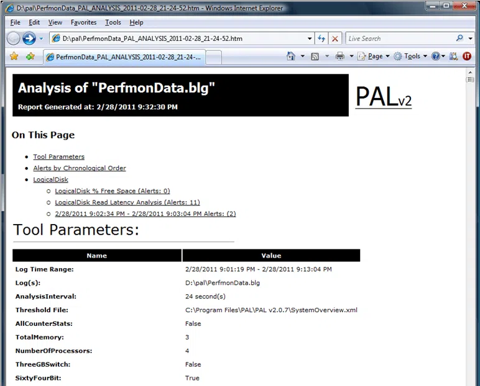Click the browser Back arrow button
480x386 pixels.
pyautogui.click(x=14, y=38)
